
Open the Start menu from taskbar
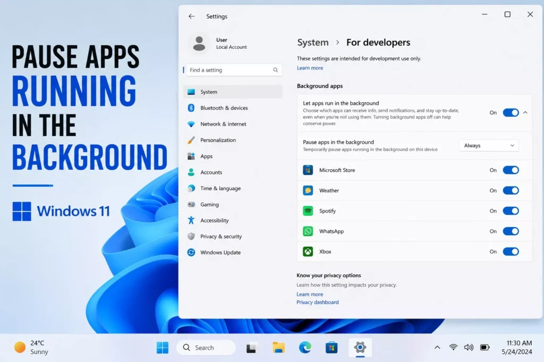163,348
